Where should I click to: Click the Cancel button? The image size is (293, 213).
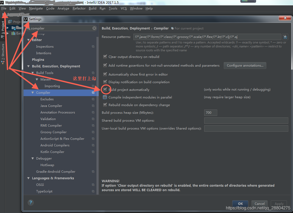click(259, 204)
